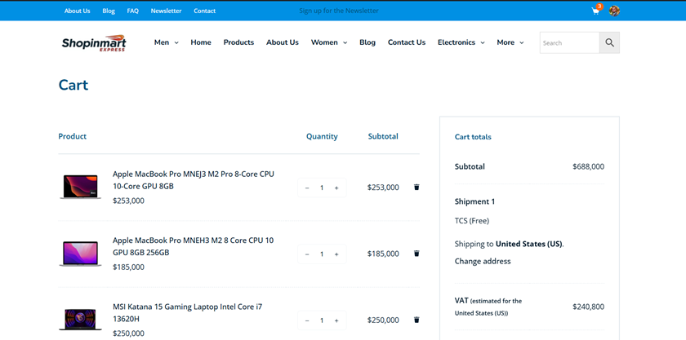Click the Shopinmart Express logo
The image size is (686, 340).
tap(93, 42)
